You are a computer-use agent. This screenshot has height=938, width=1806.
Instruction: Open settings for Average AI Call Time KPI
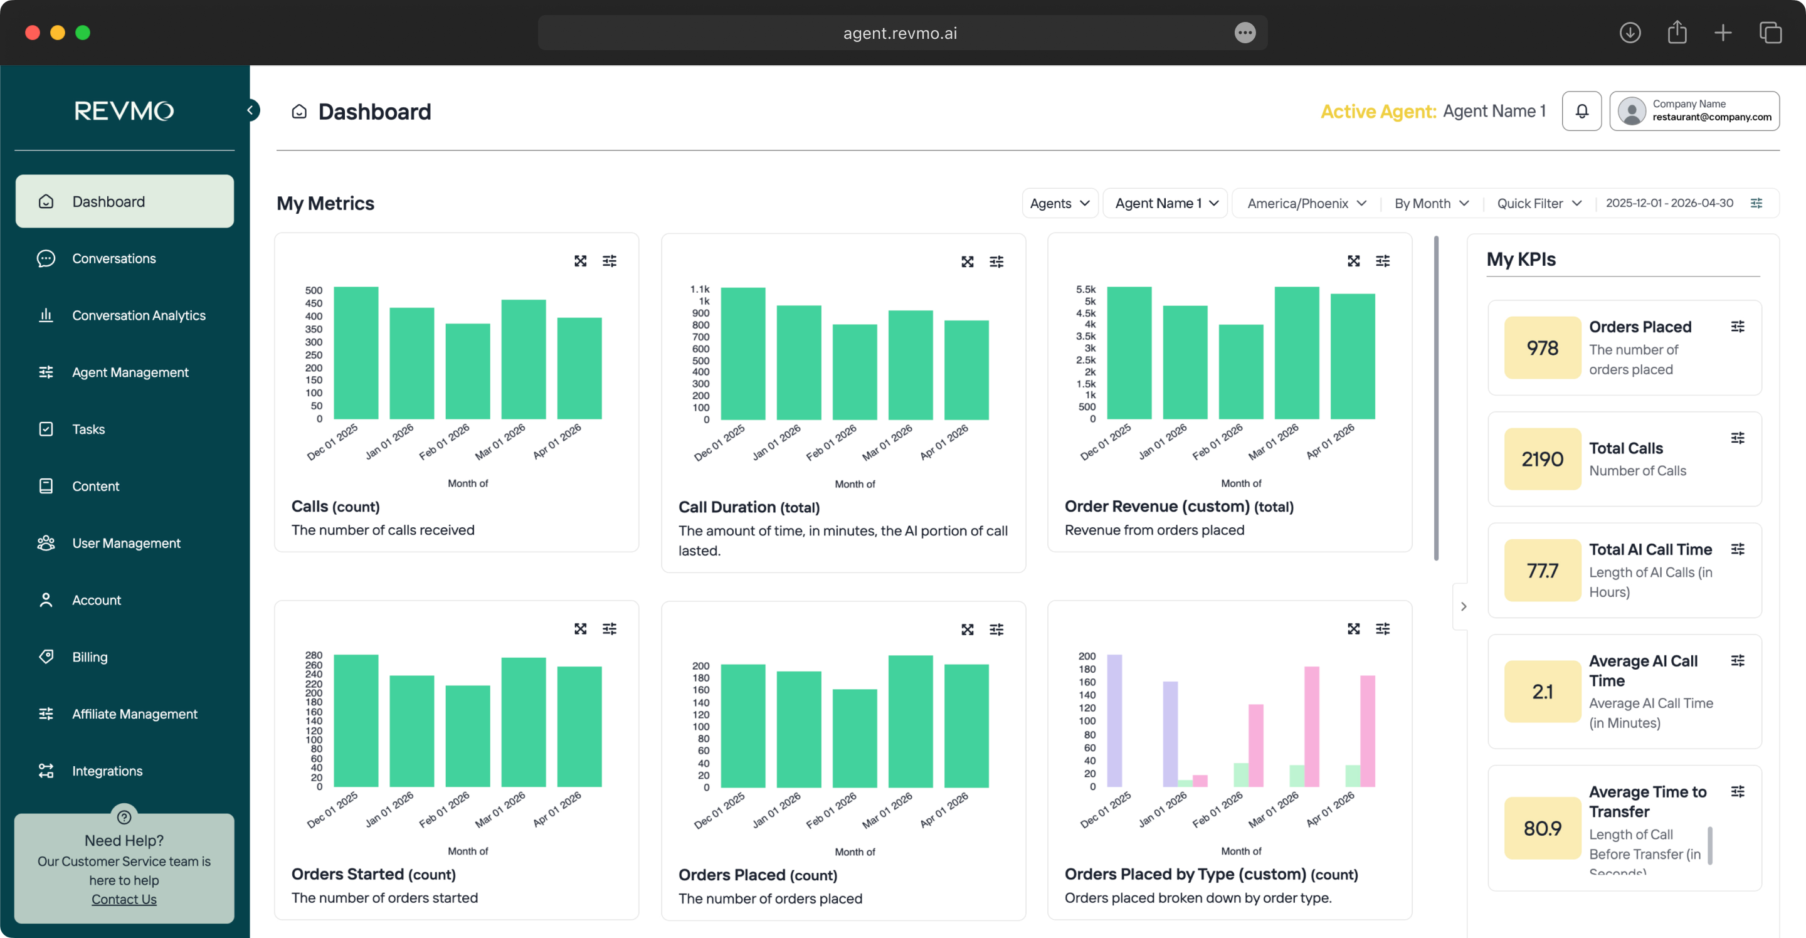tap(1737, 660)
